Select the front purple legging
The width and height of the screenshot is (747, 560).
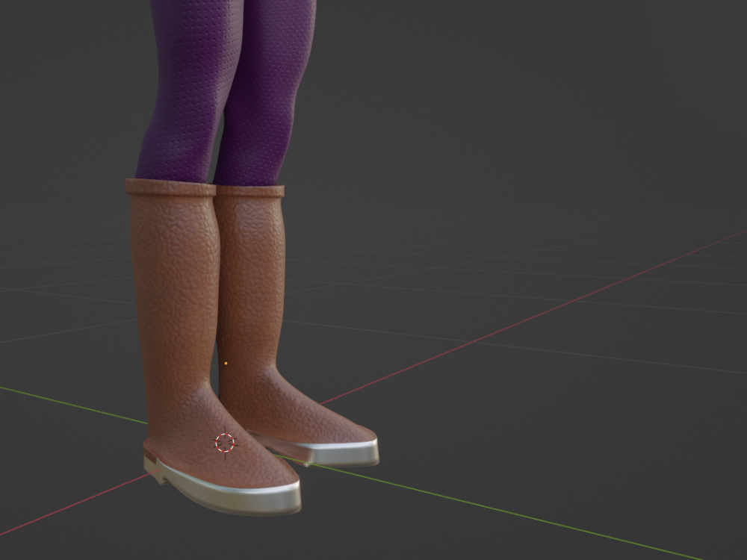[190, 90]
